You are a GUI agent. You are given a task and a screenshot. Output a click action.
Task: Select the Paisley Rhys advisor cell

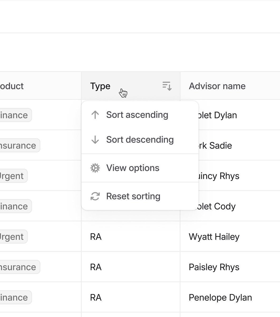tap(230, 267)
